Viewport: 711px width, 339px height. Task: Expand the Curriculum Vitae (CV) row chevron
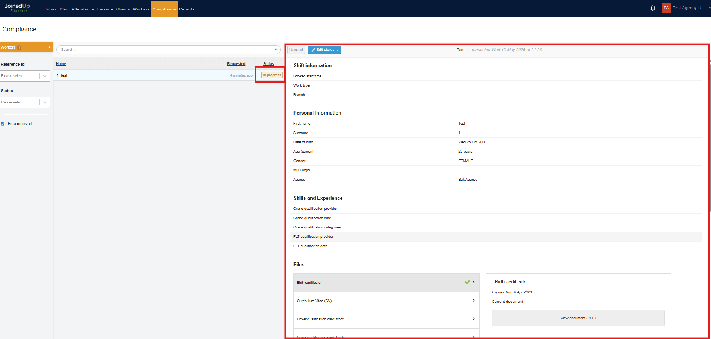click(x=474, y=301)
